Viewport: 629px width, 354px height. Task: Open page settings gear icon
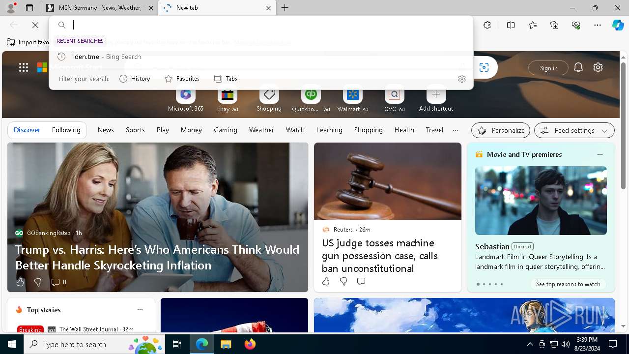pyautogui.click(x=598, y=68)
